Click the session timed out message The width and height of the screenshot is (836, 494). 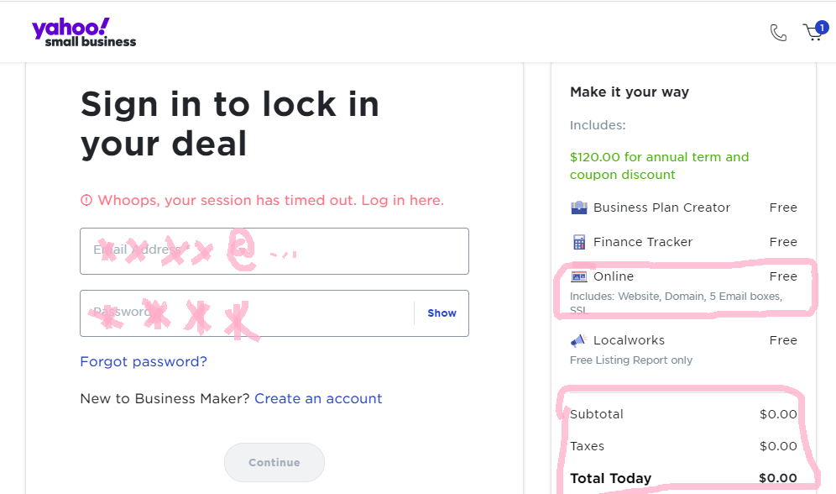click(x=270, y=201)
